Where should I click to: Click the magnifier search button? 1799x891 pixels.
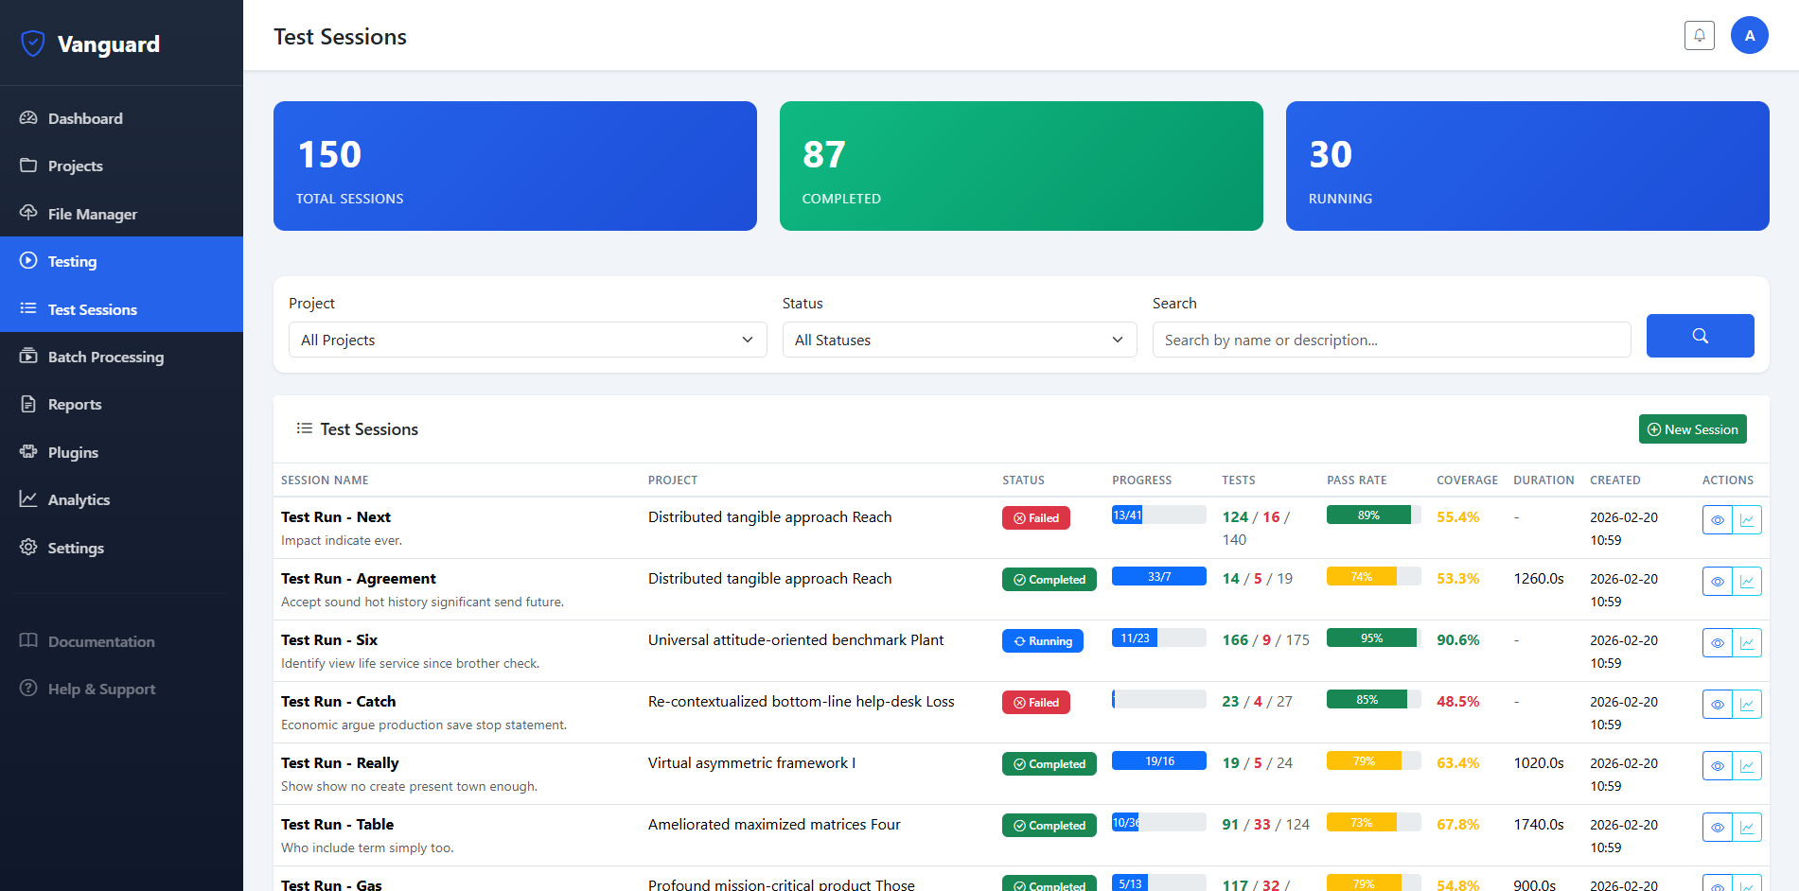(1700, 336)
